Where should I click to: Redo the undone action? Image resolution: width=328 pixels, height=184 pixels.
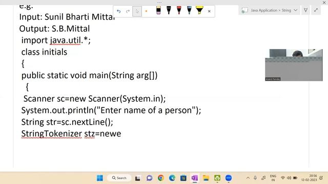point(128,11)
